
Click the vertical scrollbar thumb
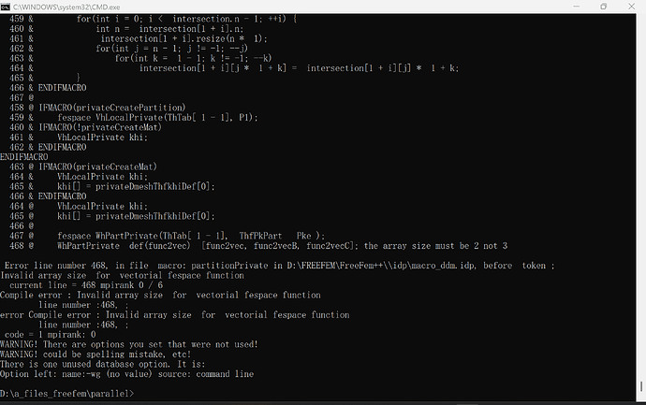tap(641, 387)
